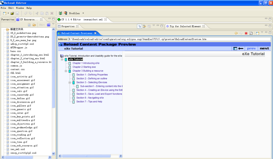Collapse the Chapter 3 Building a resource node
The width and height of the screenshot is (273, 159).
click(66, 71)
